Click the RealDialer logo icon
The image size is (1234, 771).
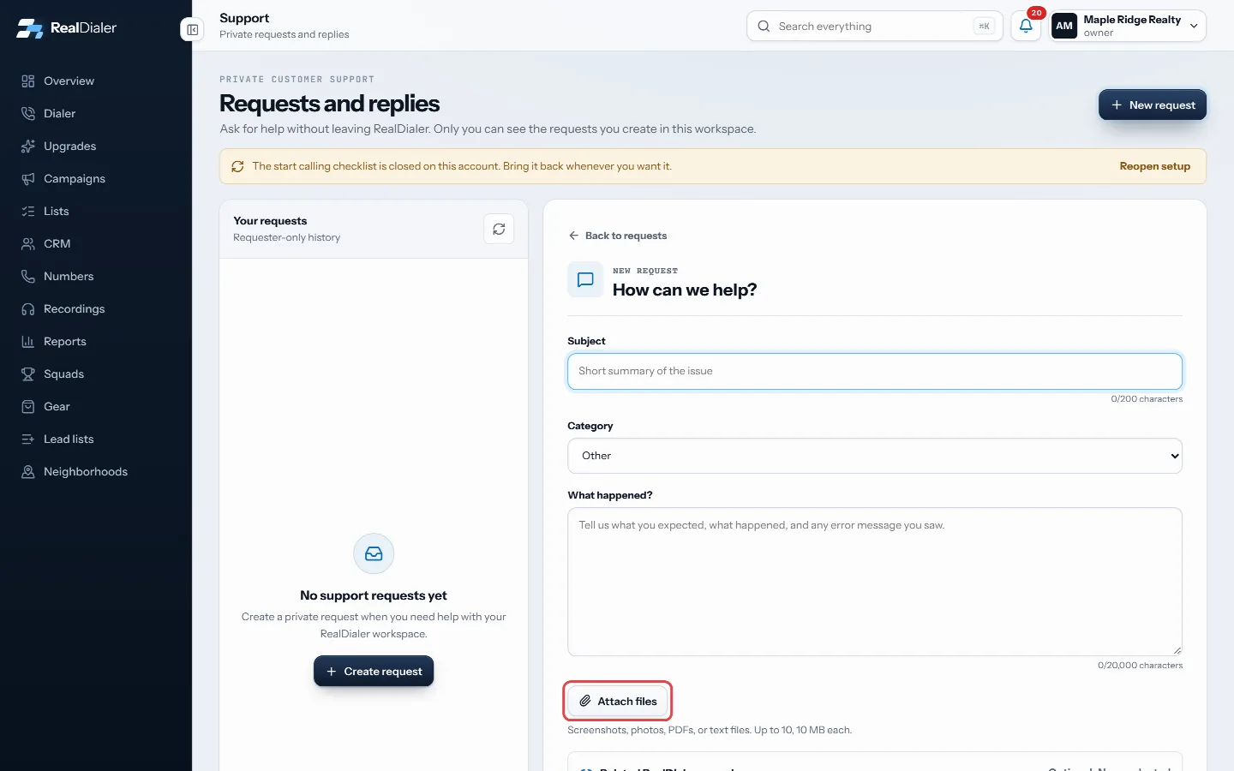coord(30,28)
